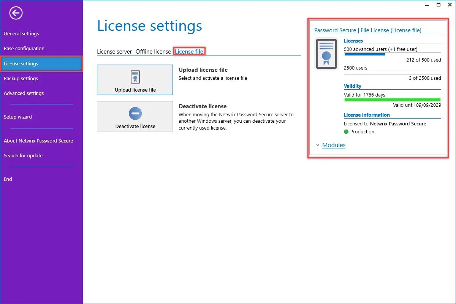Click '500 advanced users (+1 free user)' text
This screenshot has width=456, height=304.
[380, 49]
